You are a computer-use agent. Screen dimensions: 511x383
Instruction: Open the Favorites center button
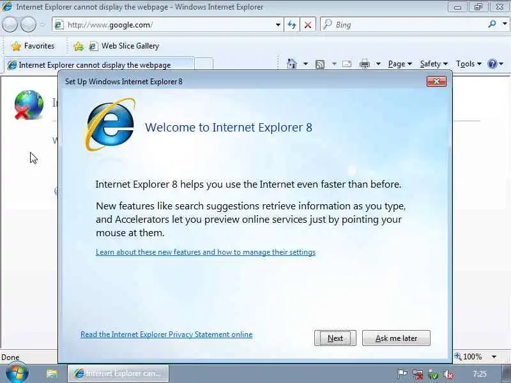[33, 46]
